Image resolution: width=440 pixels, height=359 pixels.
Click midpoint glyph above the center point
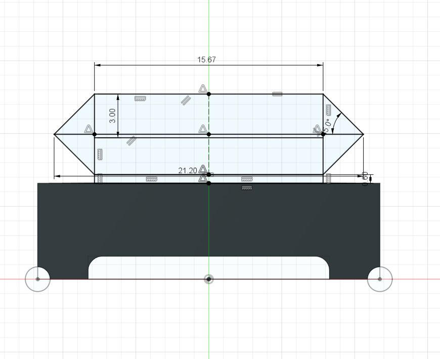tap(203, 129)
